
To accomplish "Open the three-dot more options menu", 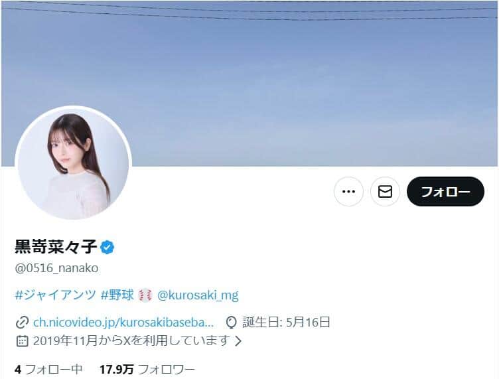I will click(348, 192).
